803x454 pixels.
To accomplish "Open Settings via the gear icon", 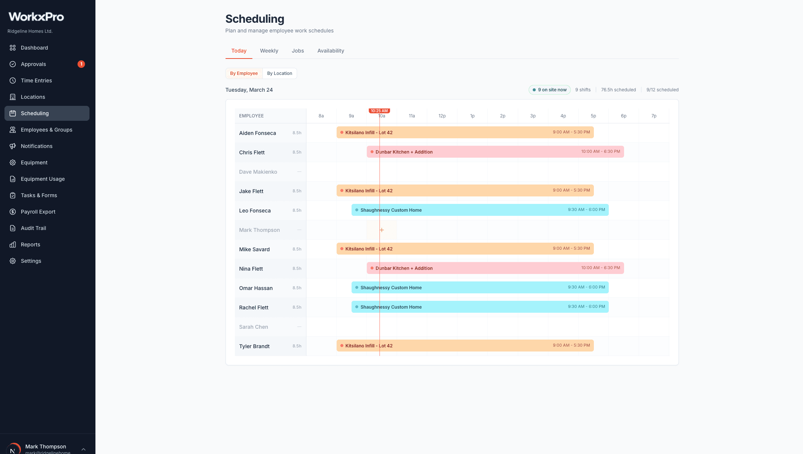I will (31, 261).
